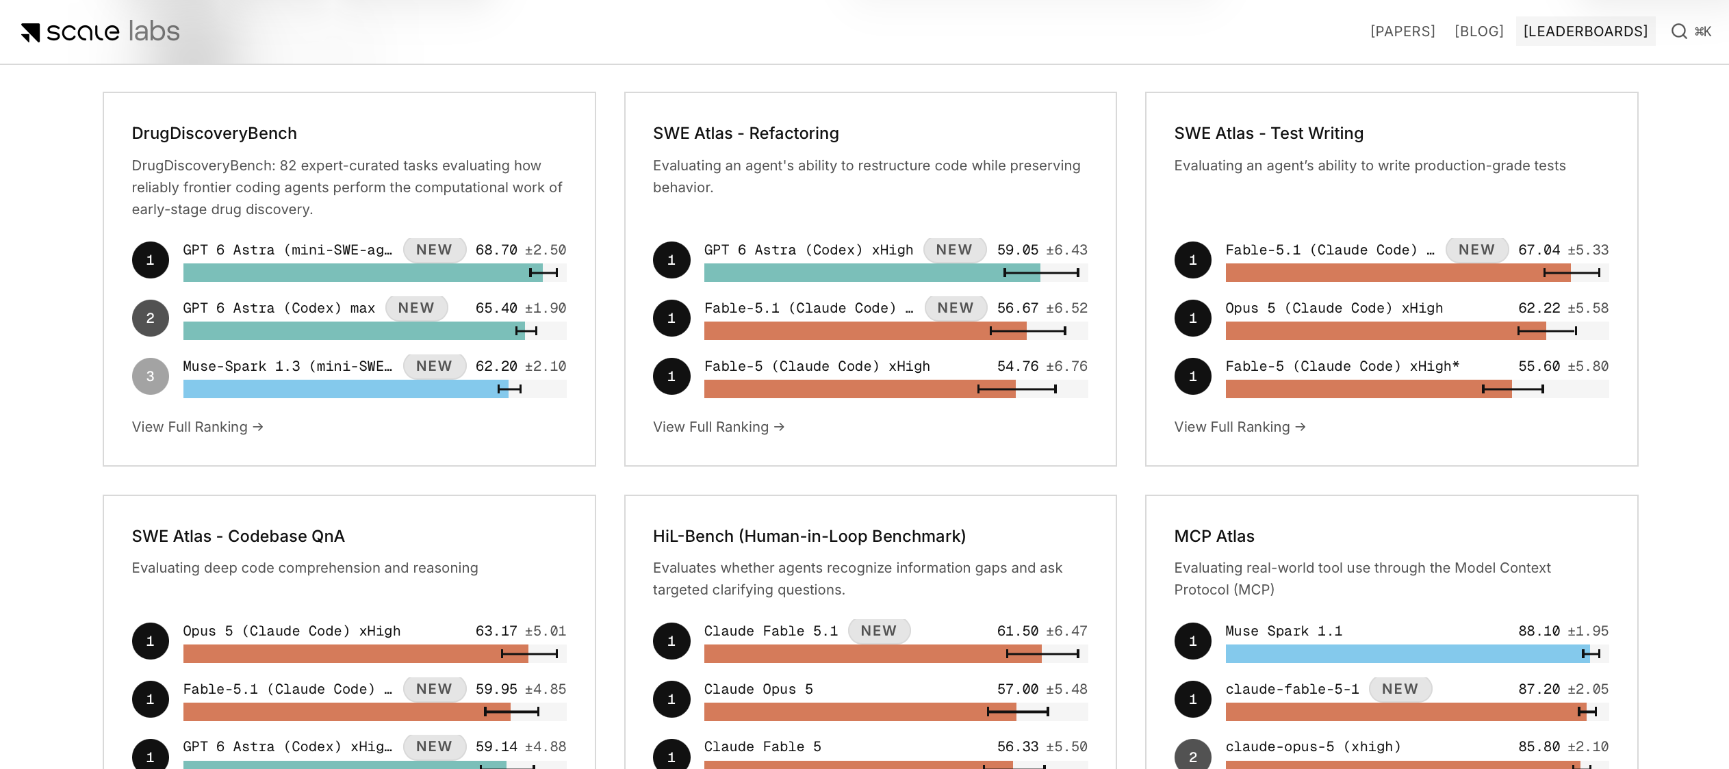Open the SWE Atlas - Codebase QnA title
This screenshot has height=769, width=1729.
(238, 536)
